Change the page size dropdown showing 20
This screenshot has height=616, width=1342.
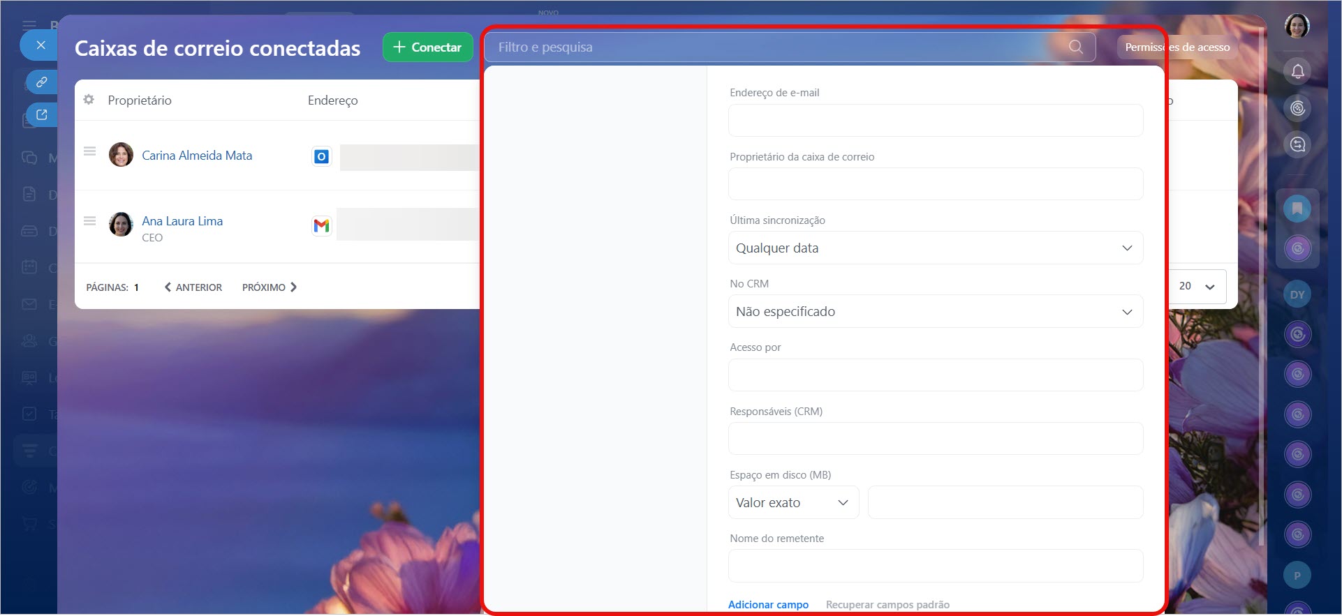click(1197, 286)
